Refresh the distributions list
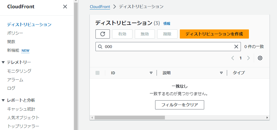Screen dimensions: 277x130 (x=103, y=34)
